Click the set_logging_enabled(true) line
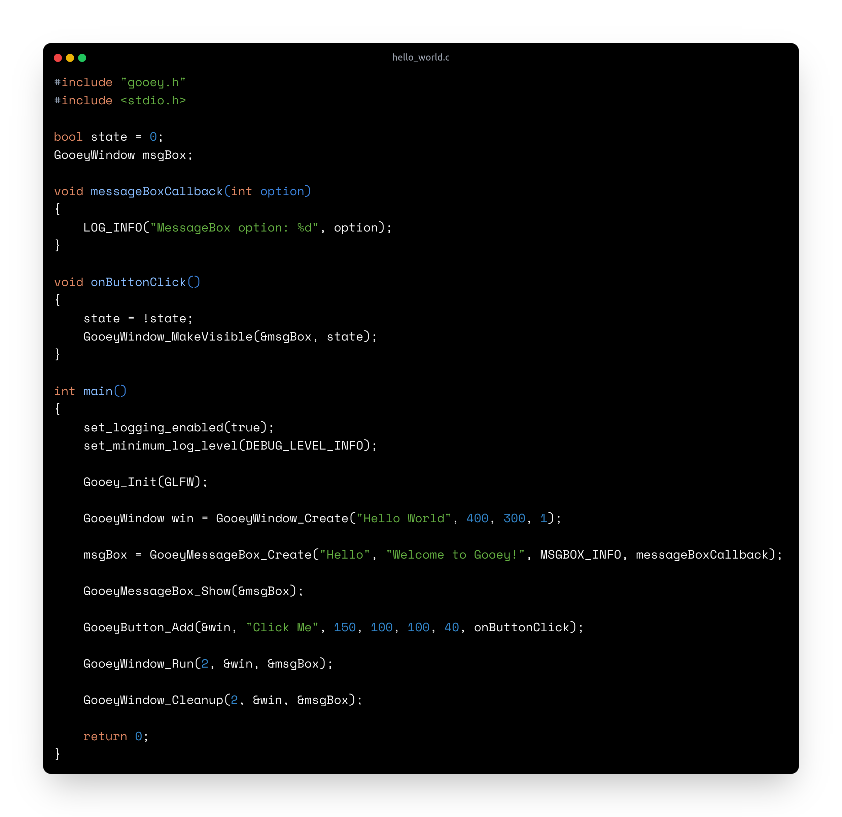The height and width of the screenshot is (817, 842). 179,428
